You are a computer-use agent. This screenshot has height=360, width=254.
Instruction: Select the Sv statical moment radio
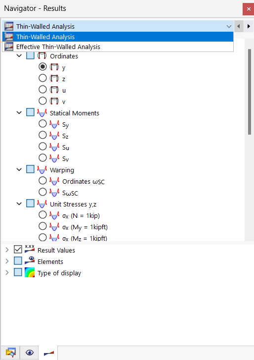tap(42, 158)
